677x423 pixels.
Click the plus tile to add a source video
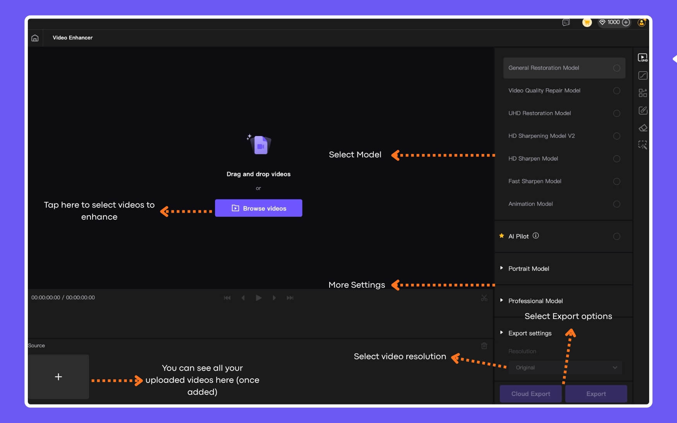point(58,377)
